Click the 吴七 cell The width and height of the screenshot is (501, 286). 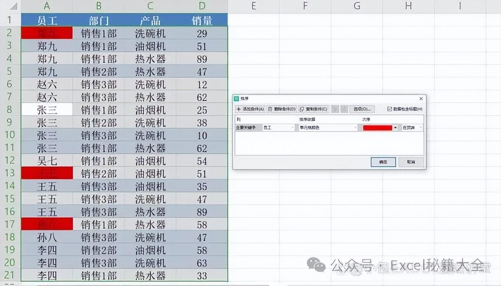click(x=47, y=161)
